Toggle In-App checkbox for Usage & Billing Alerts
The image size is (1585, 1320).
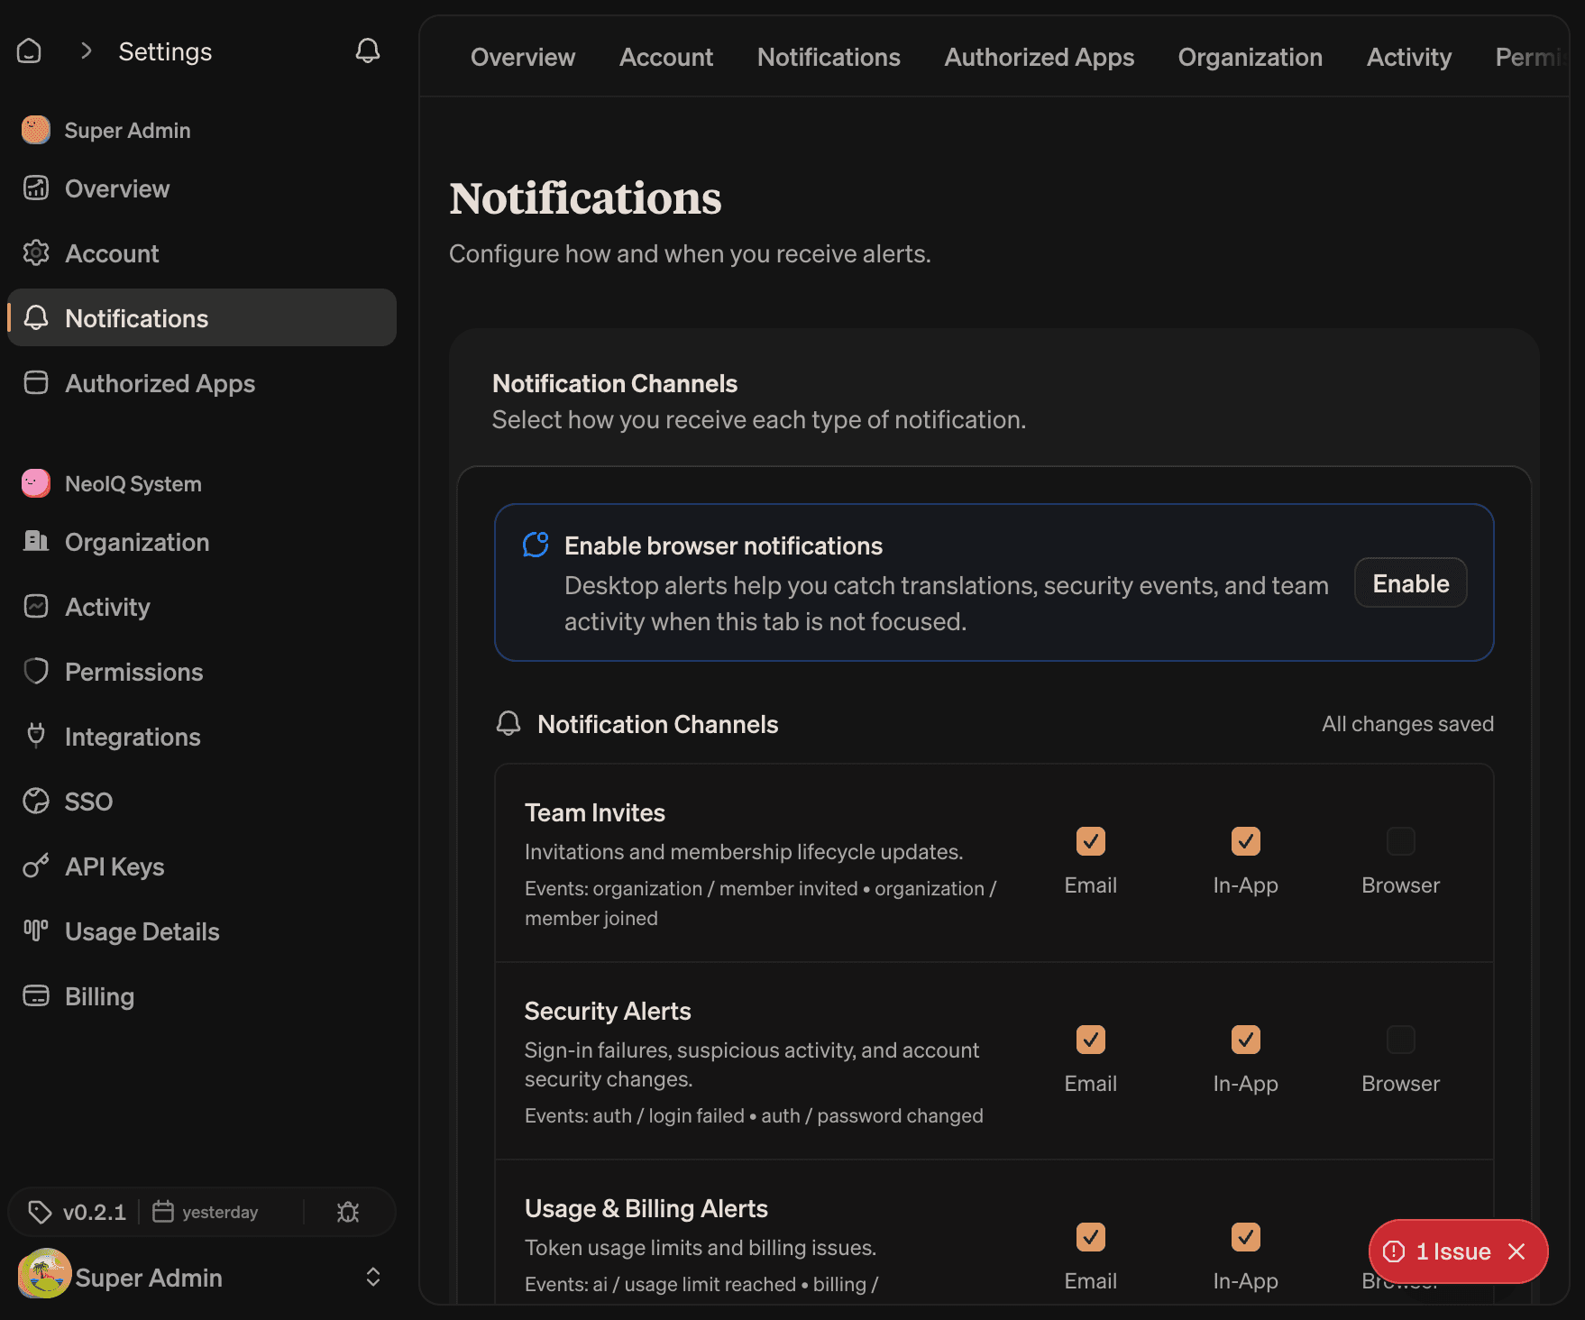point(1246,1237)
